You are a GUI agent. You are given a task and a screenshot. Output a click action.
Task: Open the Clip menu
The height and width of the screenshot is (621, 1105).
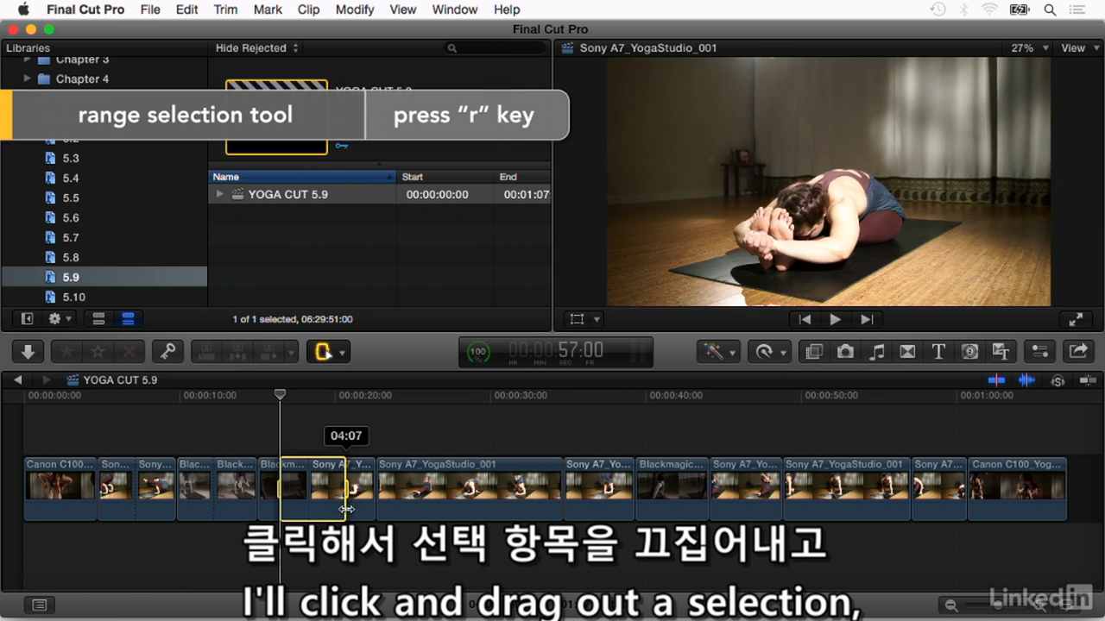[x=308, y=9]
